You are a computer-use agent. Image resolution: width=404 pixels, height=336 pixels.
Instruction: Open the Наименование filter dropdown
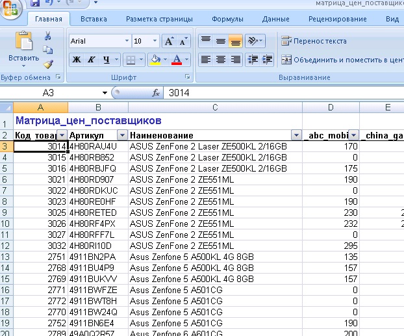coord(296,135)
